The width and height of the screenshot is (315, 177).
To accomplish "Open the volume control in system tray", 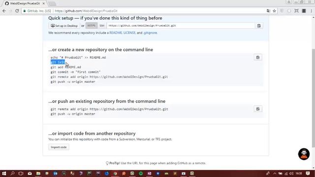I will (291, 174).
